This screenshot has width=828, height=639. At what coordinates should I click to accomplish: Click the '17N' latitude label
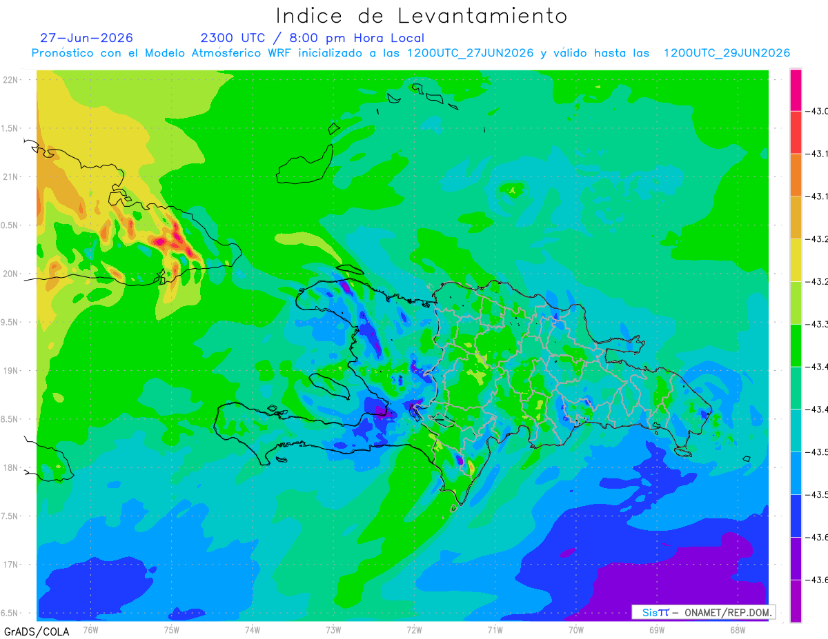pos(11,565)
